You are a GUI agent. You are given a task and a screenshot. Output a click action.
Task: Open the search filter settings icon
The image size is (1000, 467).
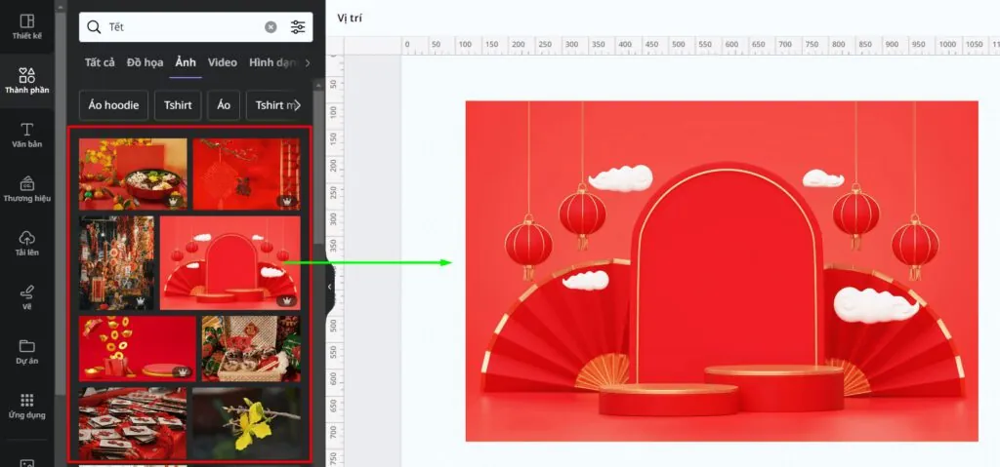(x=298, y=26)
